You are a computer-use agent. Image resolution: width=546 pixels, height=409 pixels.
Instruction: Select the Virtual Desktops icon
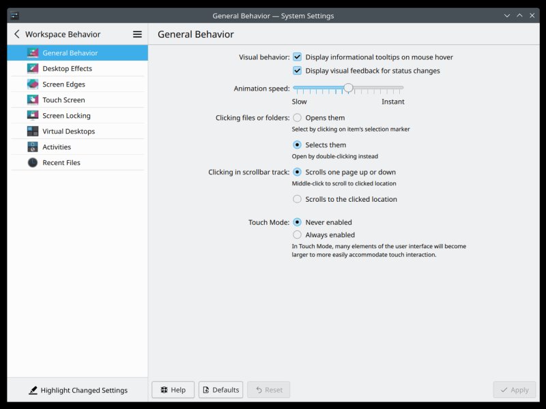[33, 132]
